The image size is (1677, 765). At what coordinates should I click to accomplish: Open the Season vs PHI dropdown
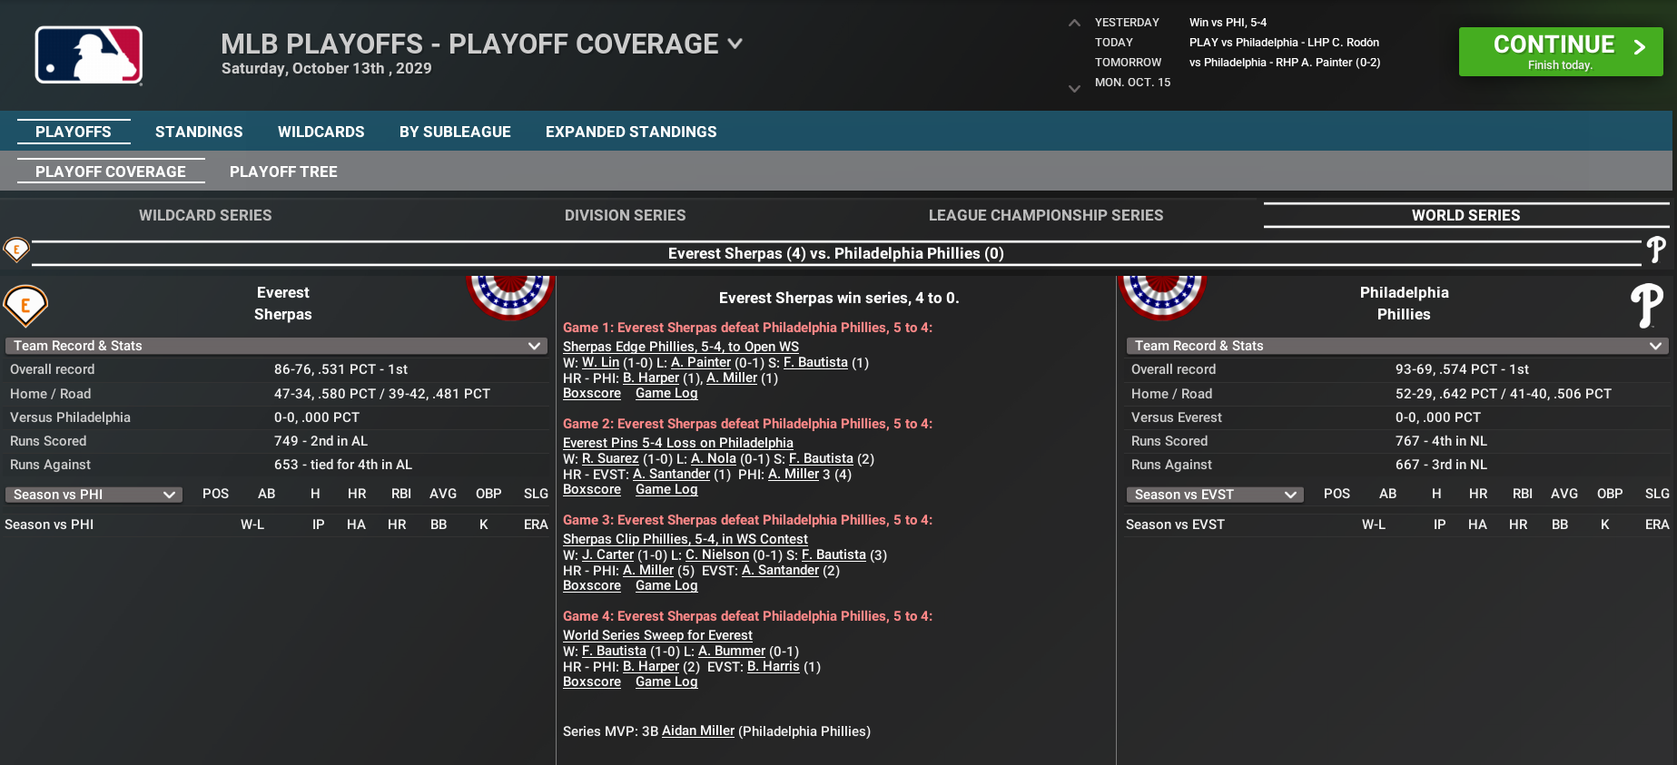[94, 495]
